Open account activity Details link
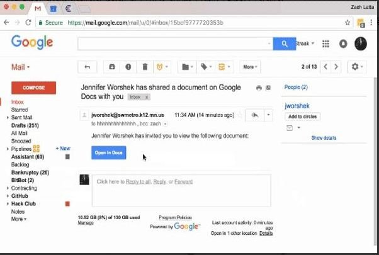Viewport: 379px width, 255px height. (266, 233)
